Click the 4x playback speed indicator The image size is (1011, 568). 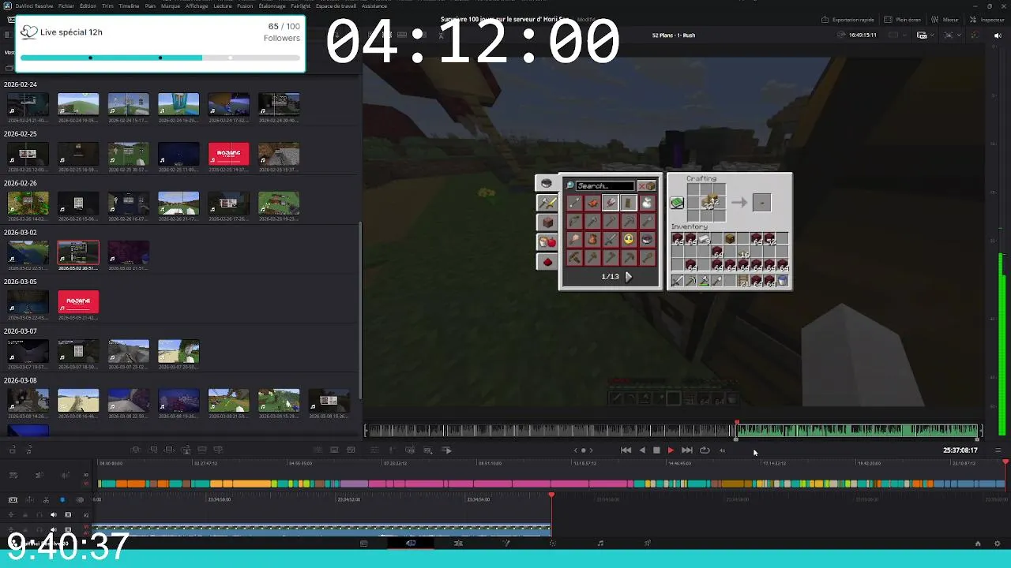[x=722, y=450]
